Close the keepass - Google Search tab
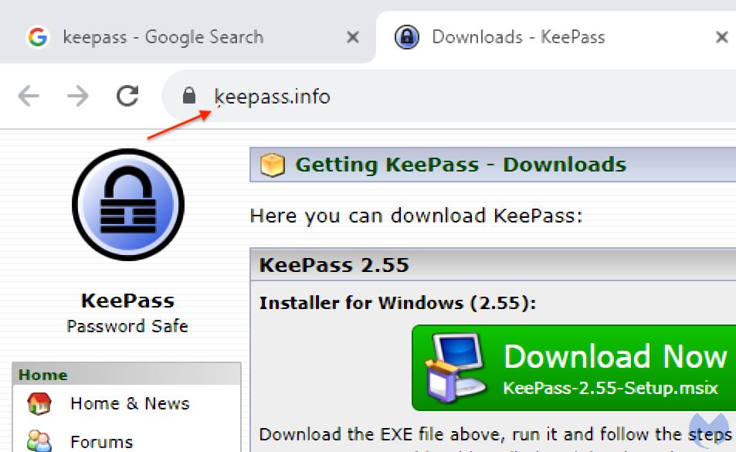This screenshot has width=736, height=452. click(x=352, y=36)
